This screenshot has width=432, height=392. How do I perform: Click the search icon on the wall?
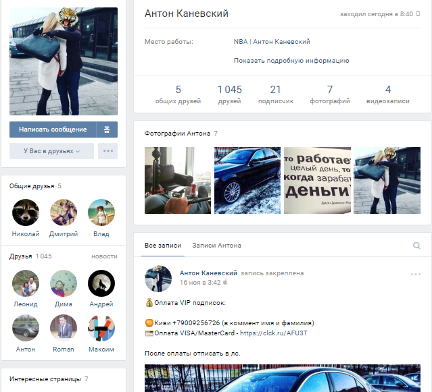click(416, 246)
